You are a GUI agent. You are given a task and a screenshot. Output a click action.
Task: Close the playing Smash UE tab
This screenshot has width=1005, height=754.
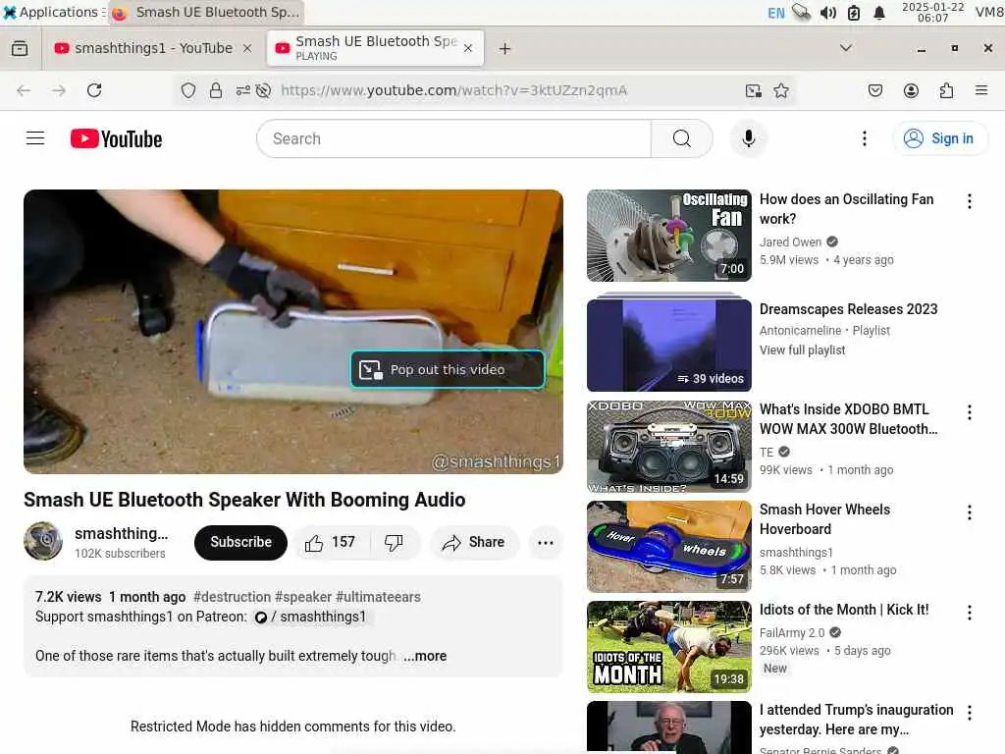click(x=468, y=48)
